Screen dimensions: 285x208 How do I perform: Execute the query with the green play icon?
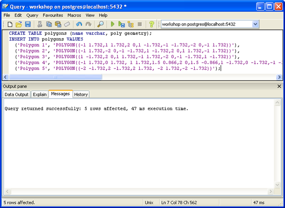coord(112,24)
